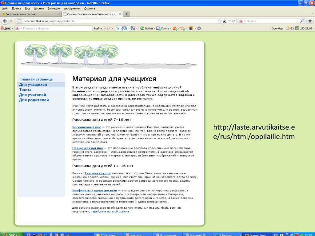Switch to Документ M... taskbar window
Viewport: 315px width, 236px height.
coord(198,234)
